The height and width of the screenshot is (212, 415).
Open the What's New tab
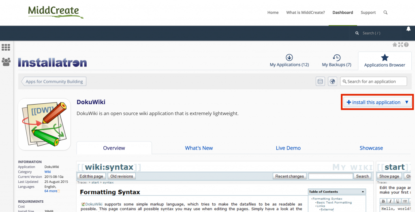[x=199, y=148]
